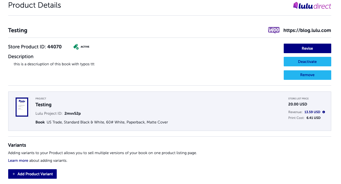Click the Testing project title in the card
Image resolution: width=341 pixels, height=184 pixels.
(43, 104)
